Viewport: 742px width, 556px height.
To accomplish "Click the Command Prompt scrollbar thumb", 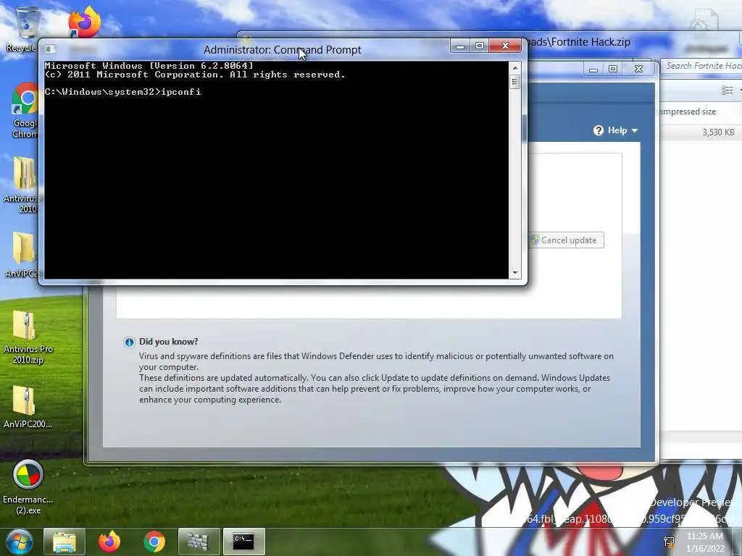I will point(515,83).
